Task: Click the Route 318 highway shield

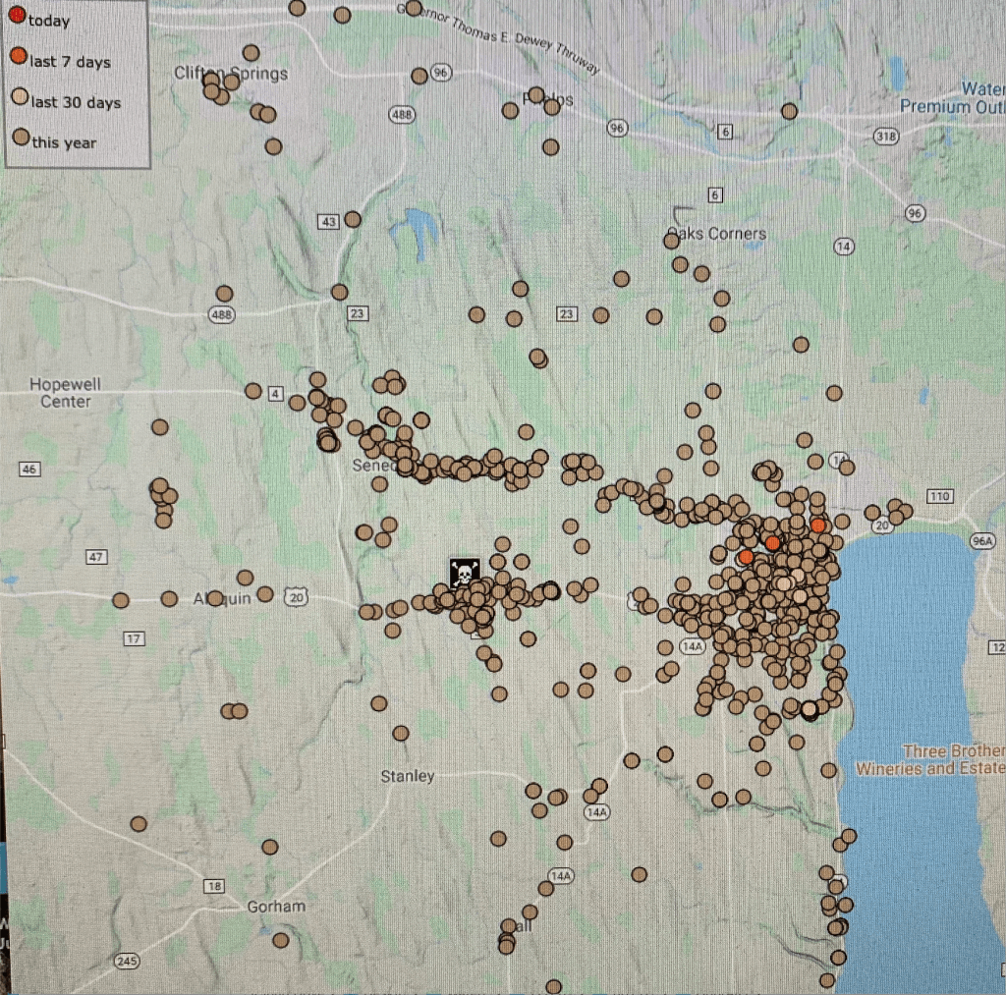Action: pos(885,137)
